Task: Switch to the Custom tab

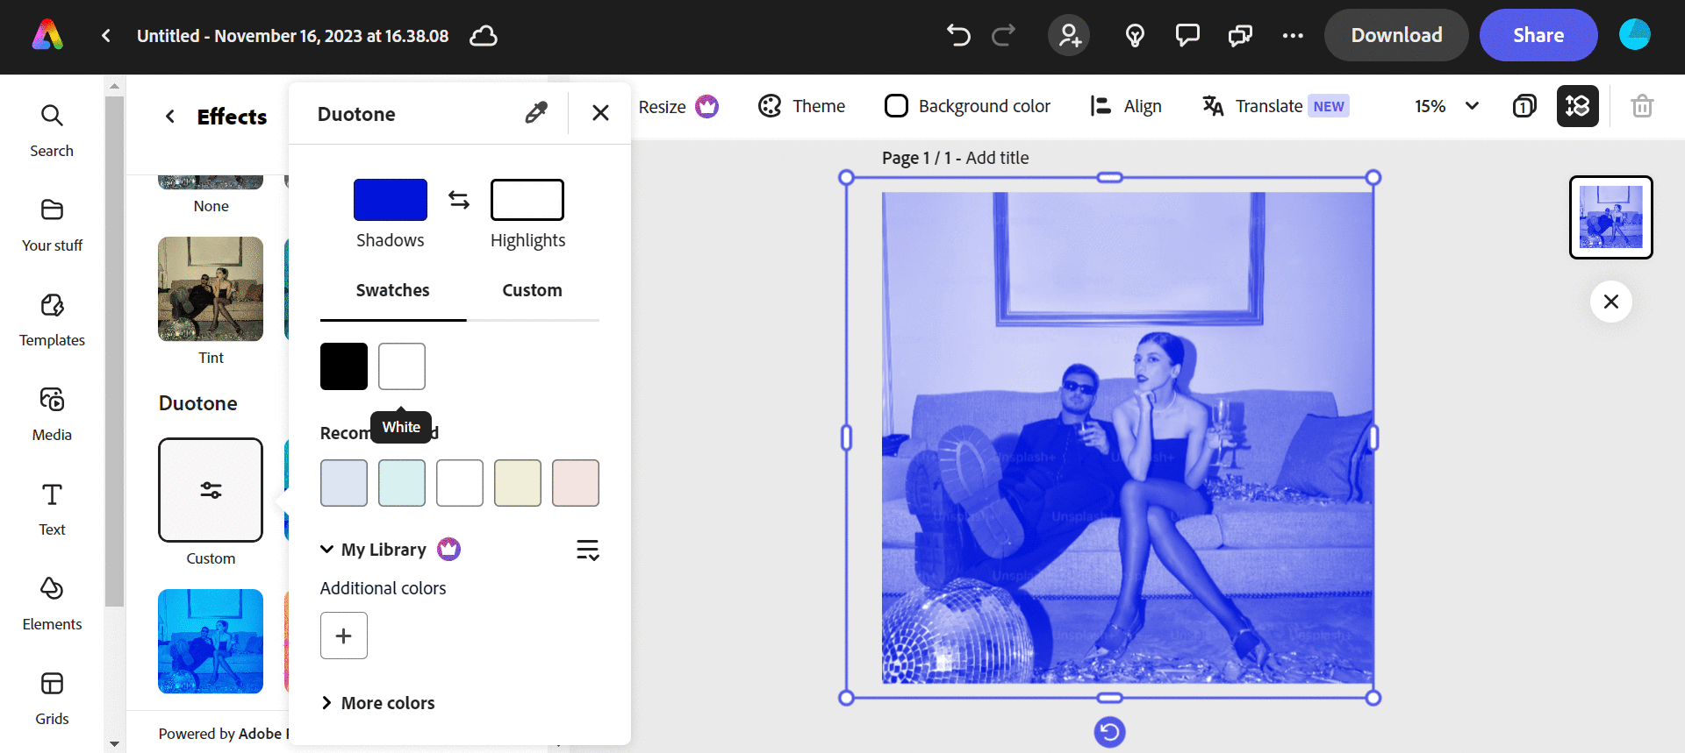Action: [x=532, y=290]
